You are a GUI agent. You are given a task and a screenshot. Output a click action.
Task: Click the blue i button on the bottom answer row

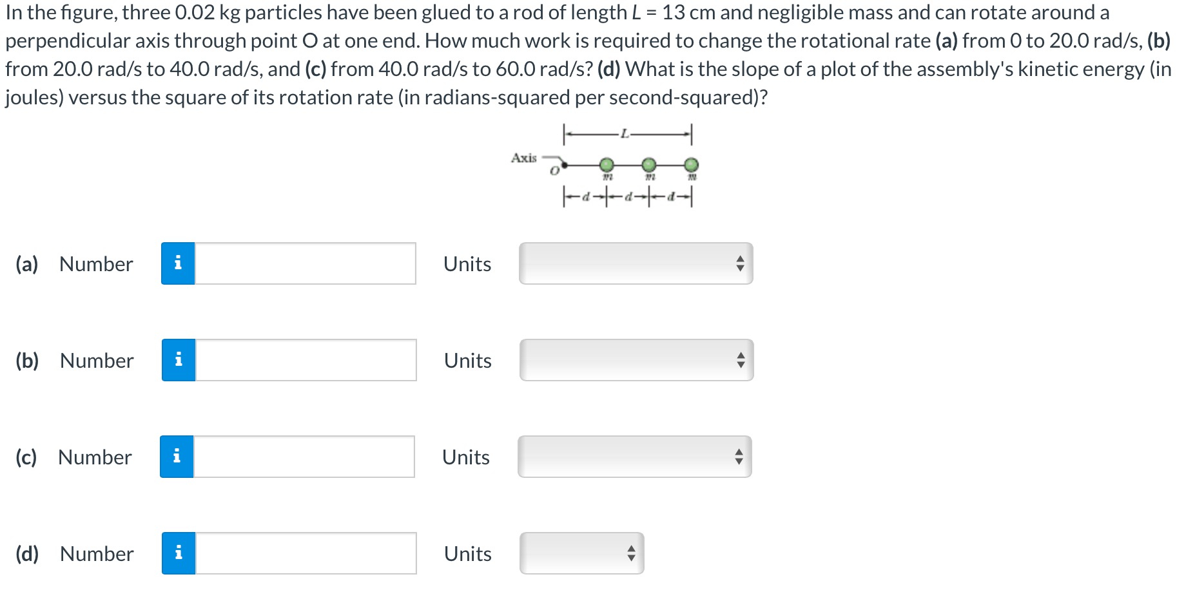click(x=178, y=553)
